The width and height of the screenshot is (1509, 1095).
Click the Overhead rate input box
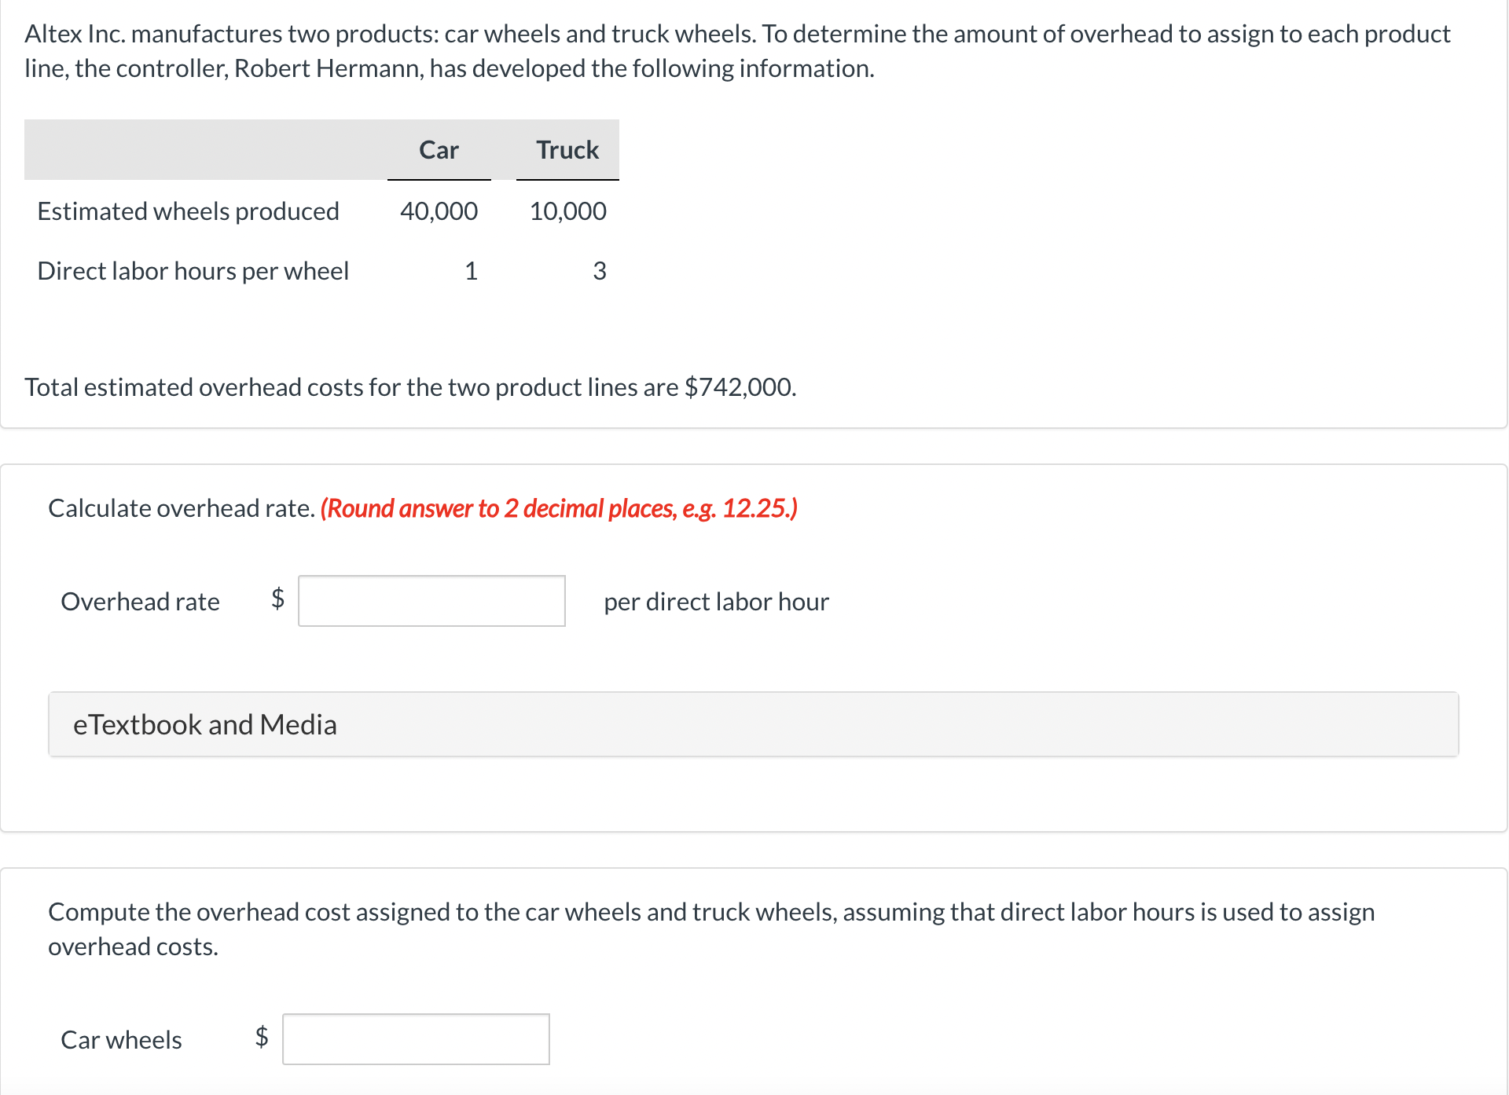click(431, 601)
